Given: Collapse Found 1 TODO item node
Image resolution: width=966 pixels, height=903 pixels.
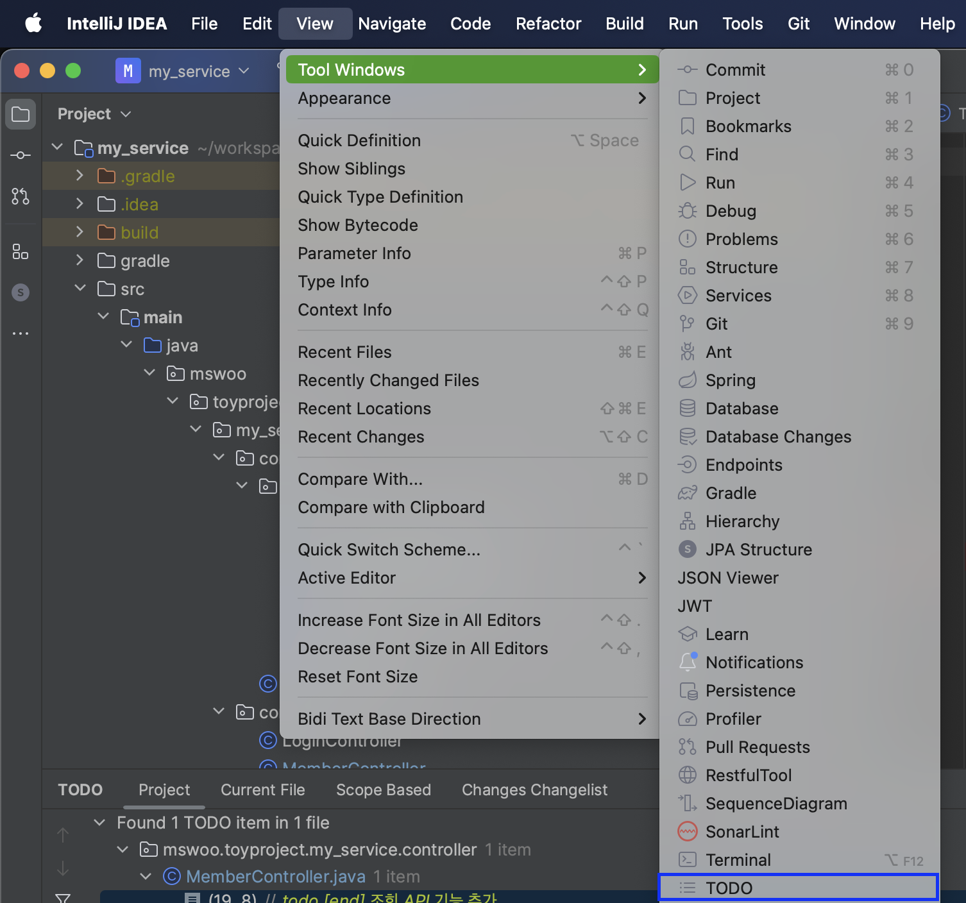Looking at the screenshot, I should click(x=99, y=822).
